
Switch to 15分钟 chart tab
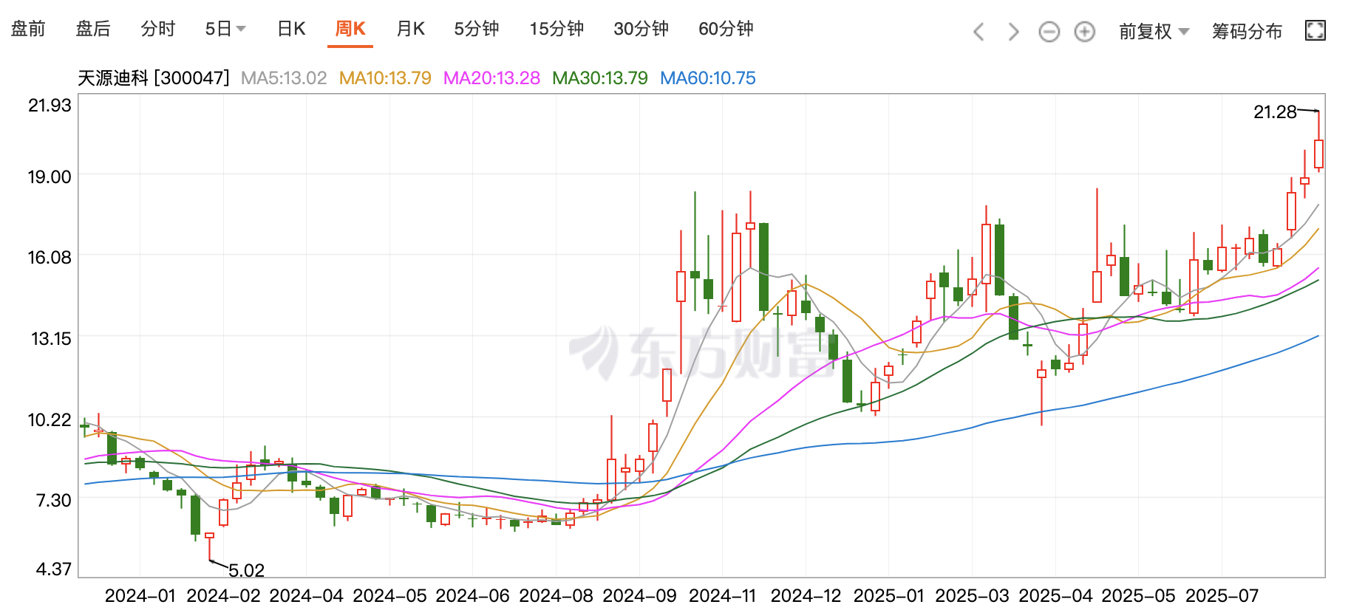(x=556, y=29)
